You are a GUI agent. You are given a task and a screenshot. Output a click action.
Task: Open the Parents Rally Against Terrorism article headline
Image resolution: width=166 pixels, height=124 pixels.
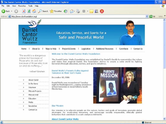(x=70, y=72)
